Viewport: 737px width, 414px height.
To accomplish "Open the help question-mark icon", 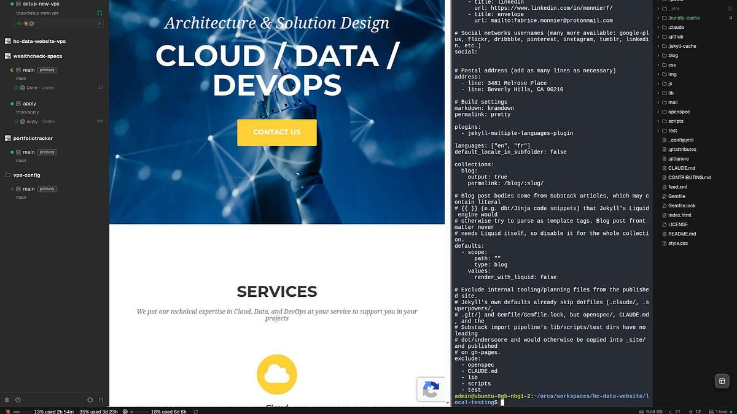I will pyautogui.click(x=18, y=399).
